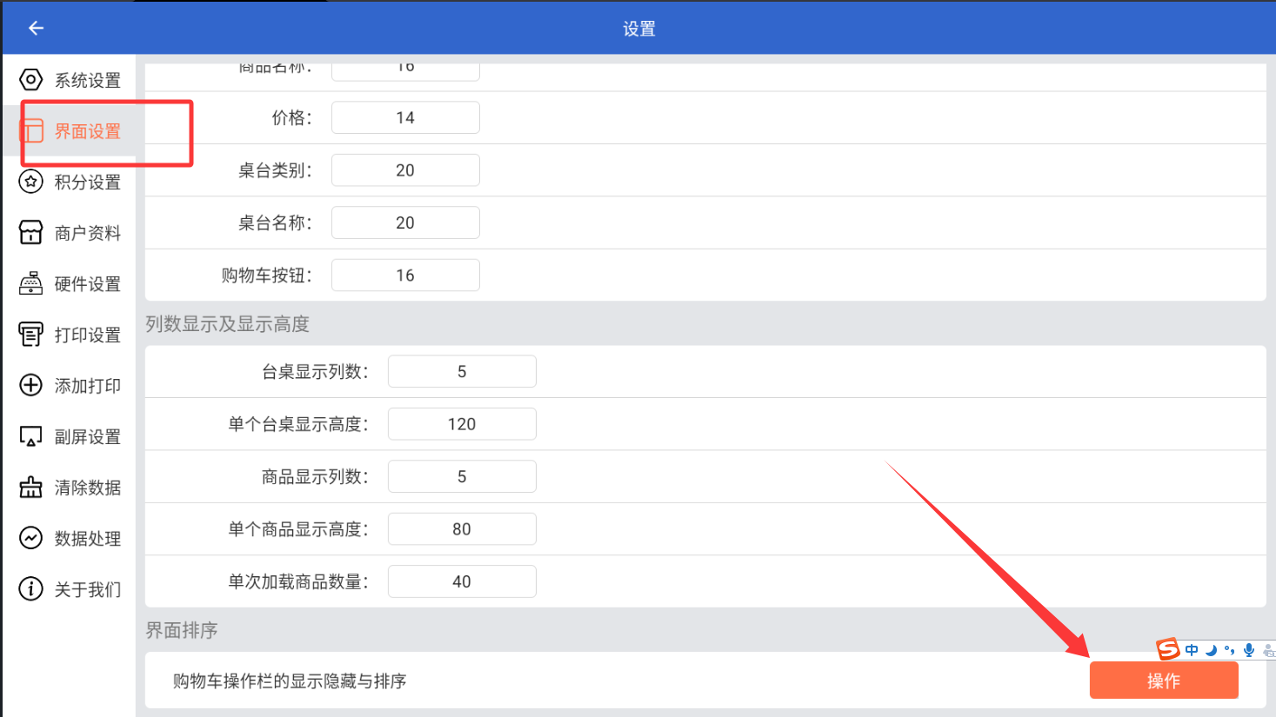This screenshot has width=1276, height=717.
Task: Click the 价格 font size field
Action: (x=405, y=118)
